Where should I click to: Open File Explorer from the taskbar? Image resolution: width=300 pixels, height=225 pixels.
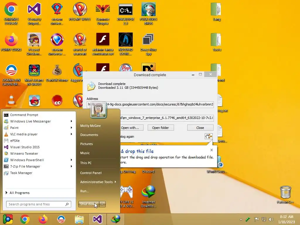coord(79,219)
